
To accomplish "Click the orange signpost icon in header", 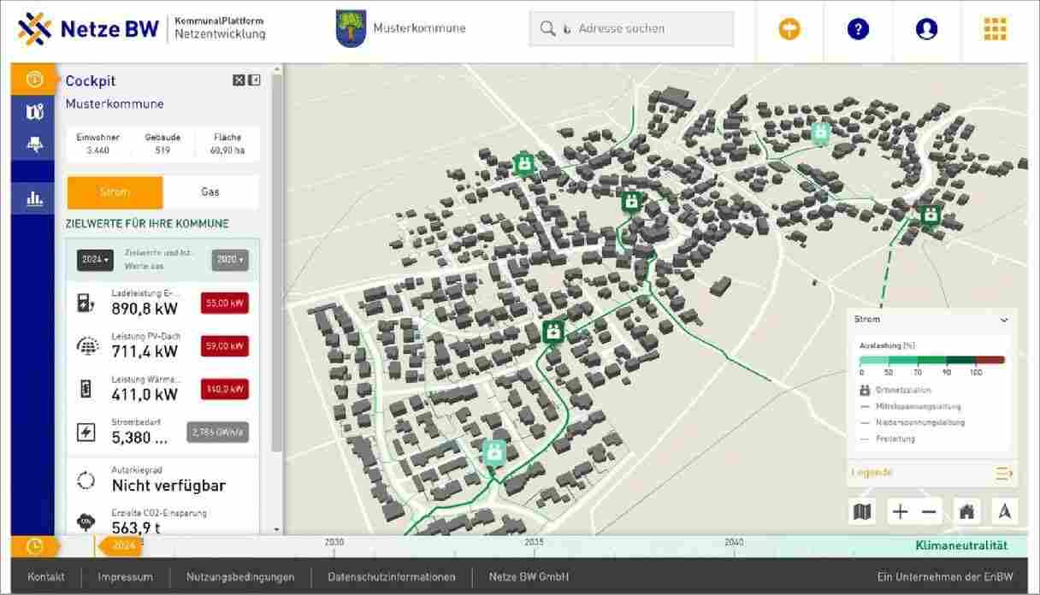I will [x=789, y=29].
